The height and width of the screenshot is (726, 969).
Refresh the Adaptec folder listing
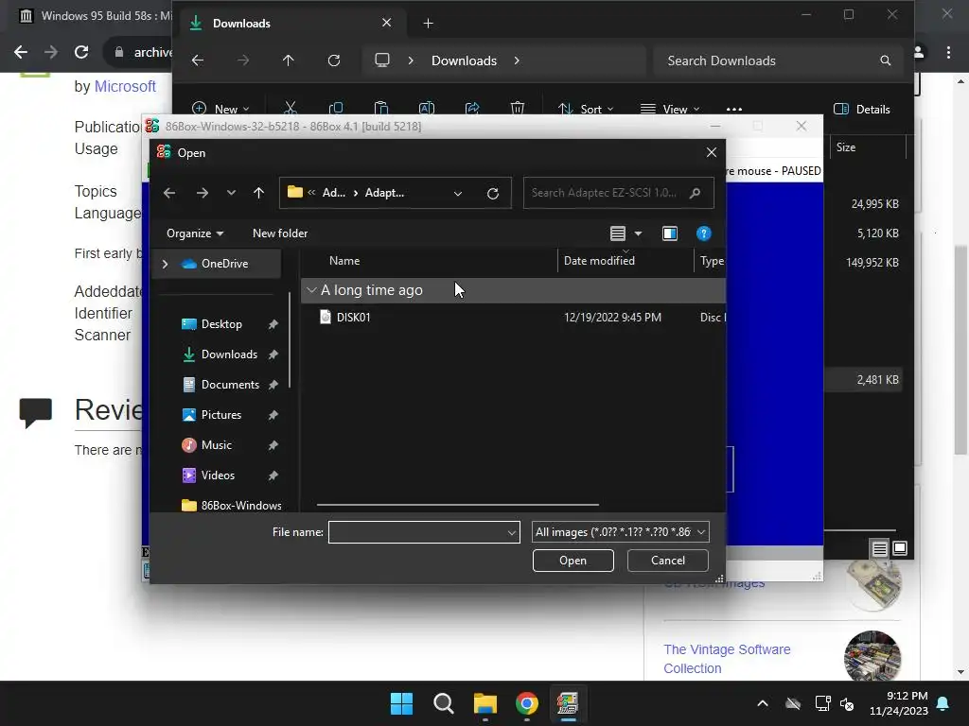(x=492, y=193)
